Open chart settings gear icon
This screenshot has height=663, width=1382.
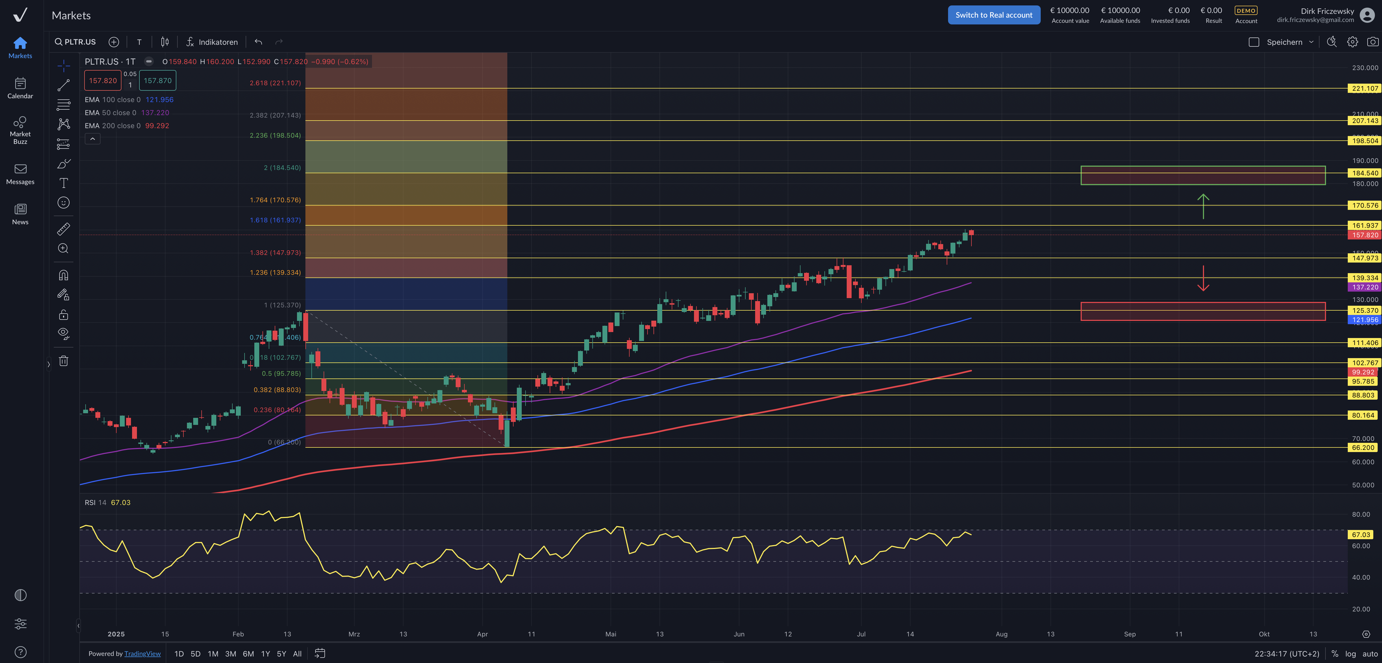pyautogui.click(x=1352, y=42)
